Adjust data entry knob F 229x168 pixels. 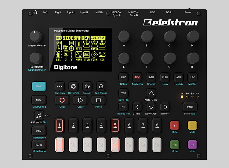click(147, 58)
